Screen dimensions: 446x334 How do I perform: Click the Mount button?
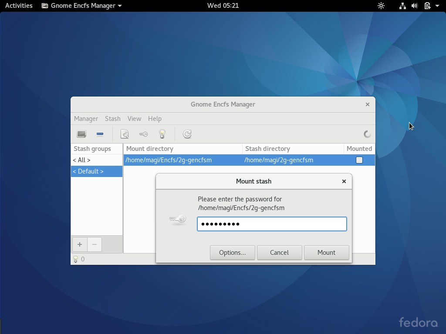coord(327,253)
